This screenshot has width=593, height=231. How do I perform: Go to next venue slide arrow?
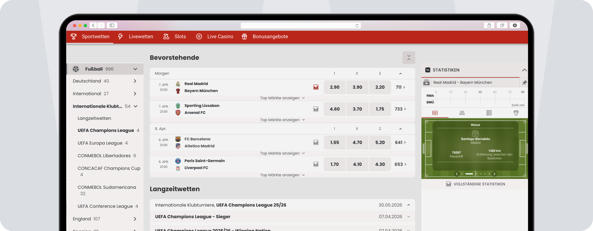pyautogui.click(x=494, y=174)
